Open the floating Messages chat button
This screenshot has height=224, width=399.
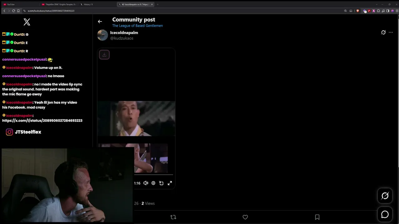coord(385,214)
